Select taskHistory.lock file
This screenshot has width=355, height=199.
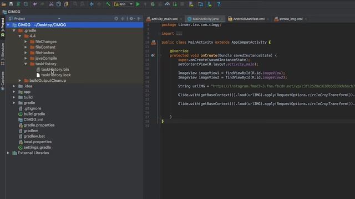click(56, 75)
